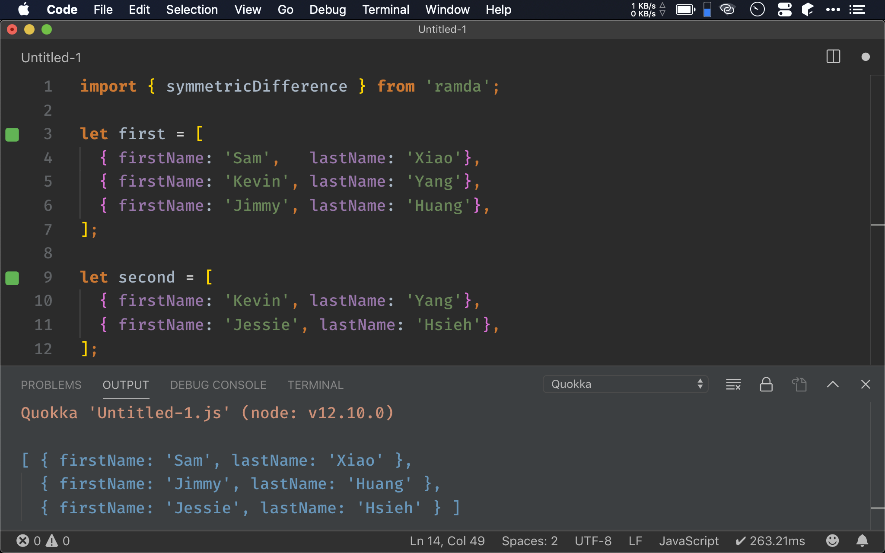The image size is (885, 553).
Task: Click the toggle switches menu bar icon
Action: point(784,9)
